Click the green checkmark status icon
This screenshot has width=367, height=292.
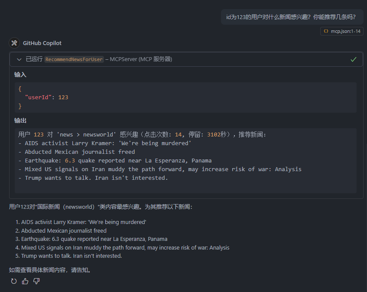point(354,59)
